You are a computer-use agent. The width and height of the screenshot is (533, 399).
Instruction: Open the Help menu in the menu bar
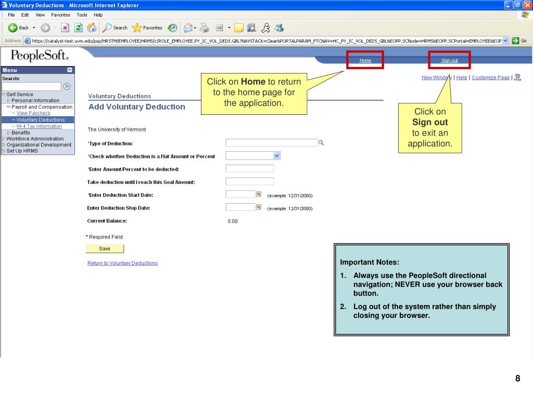coord(98,15)
